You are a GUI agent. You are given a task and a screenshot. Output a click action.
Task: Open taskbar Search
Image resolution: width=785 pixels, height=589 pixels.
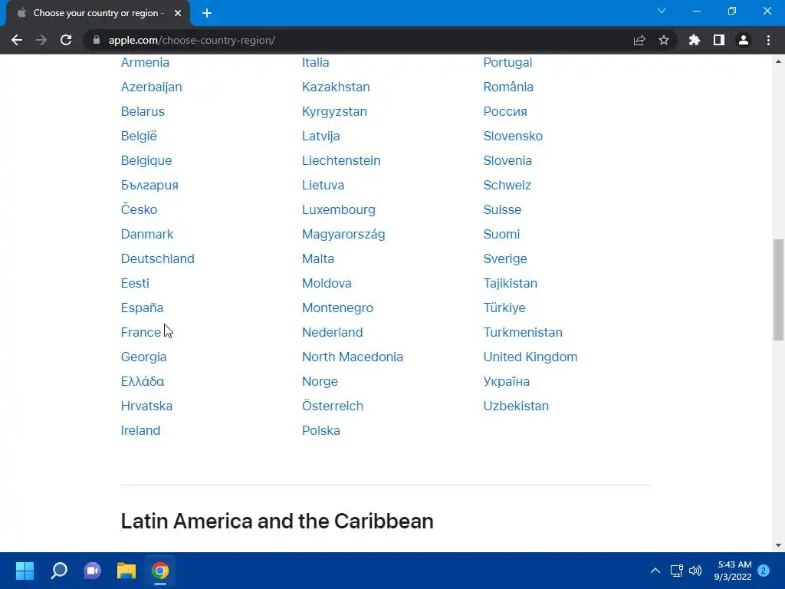58,571
